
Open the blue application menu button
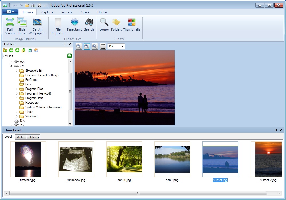point(10,12)
